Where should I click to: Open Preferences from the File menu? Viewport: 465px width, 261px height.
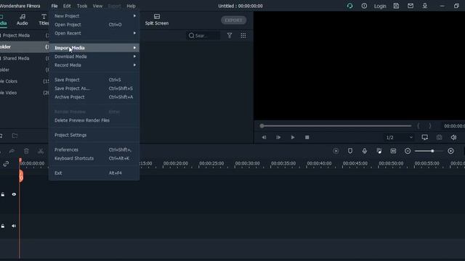(x=94, y=150)
